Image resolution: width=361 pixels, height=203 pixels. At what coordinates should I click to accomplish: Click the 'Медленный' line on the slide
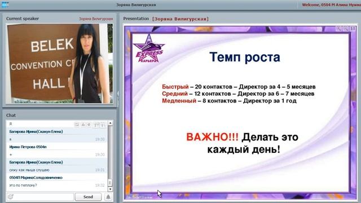[229, 100]
